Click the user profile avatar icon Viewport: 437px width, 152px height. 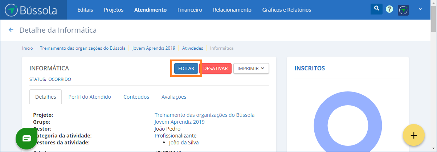click(x=403, y=10)
